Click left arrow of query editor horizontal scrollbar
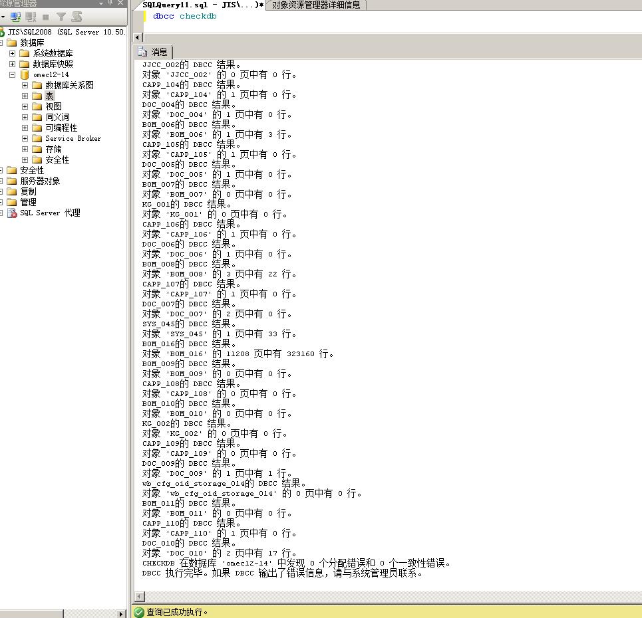 pos(138,38)
